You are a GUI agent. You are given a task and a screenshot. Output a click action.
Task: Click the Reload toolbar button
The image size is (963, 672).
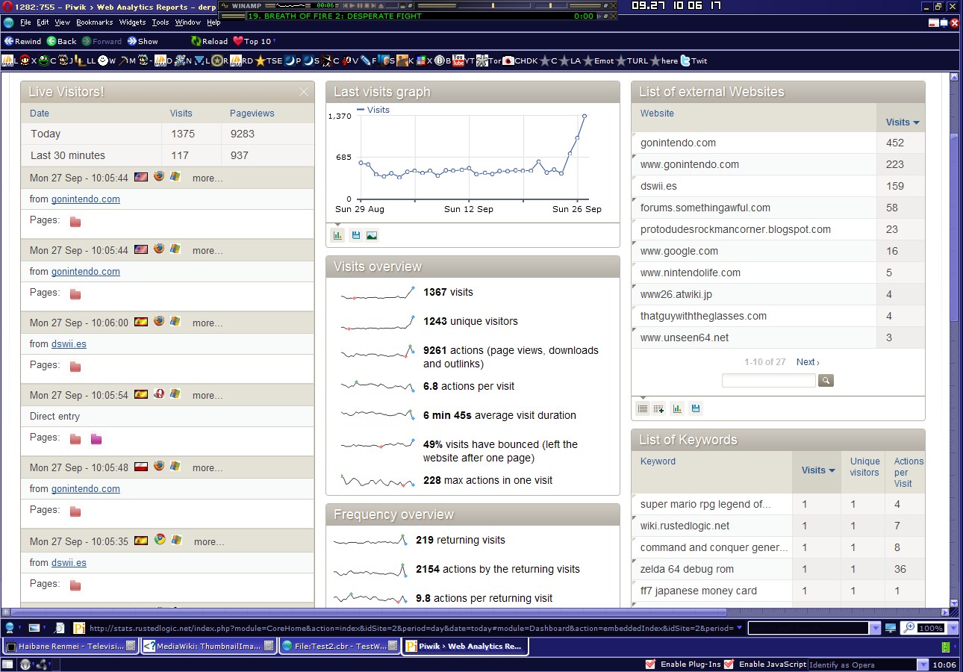click(x=208, y=41)
